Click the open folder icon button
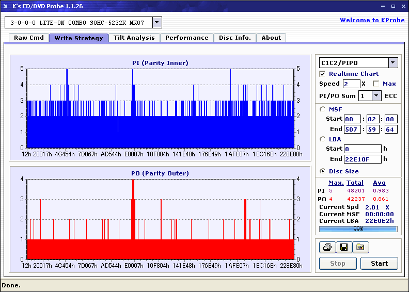Image resolution: width=409 pixels, height=292 pixels. [360, 248]
